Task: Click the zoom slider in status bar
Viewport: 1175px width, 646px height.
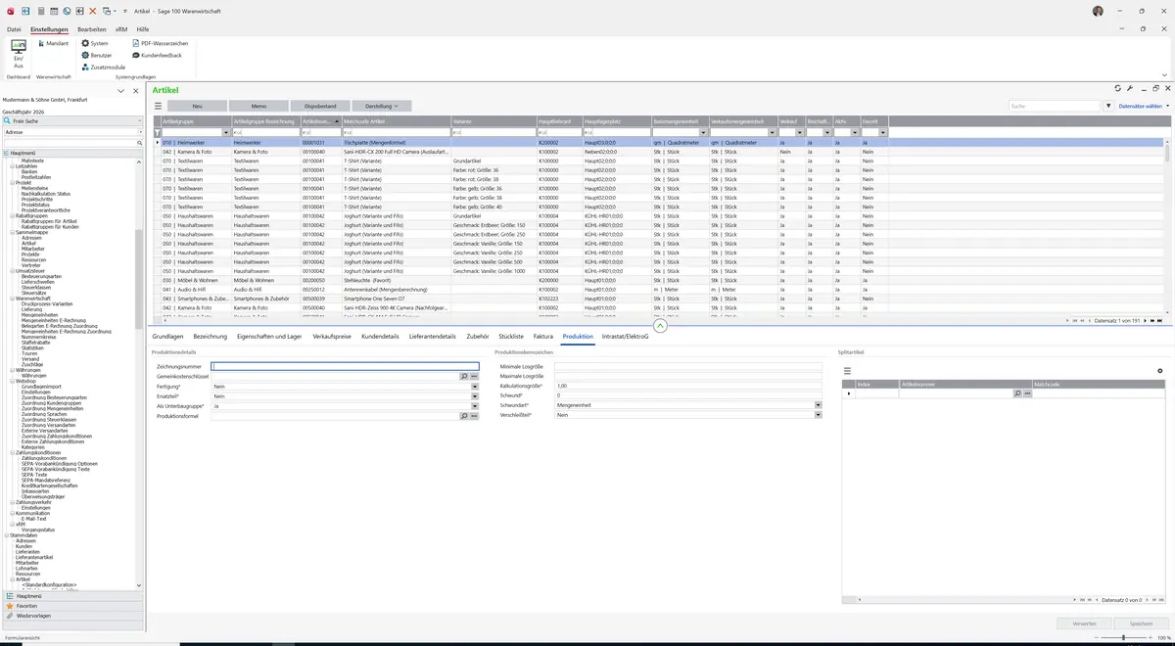Action: click(1123, 637)
